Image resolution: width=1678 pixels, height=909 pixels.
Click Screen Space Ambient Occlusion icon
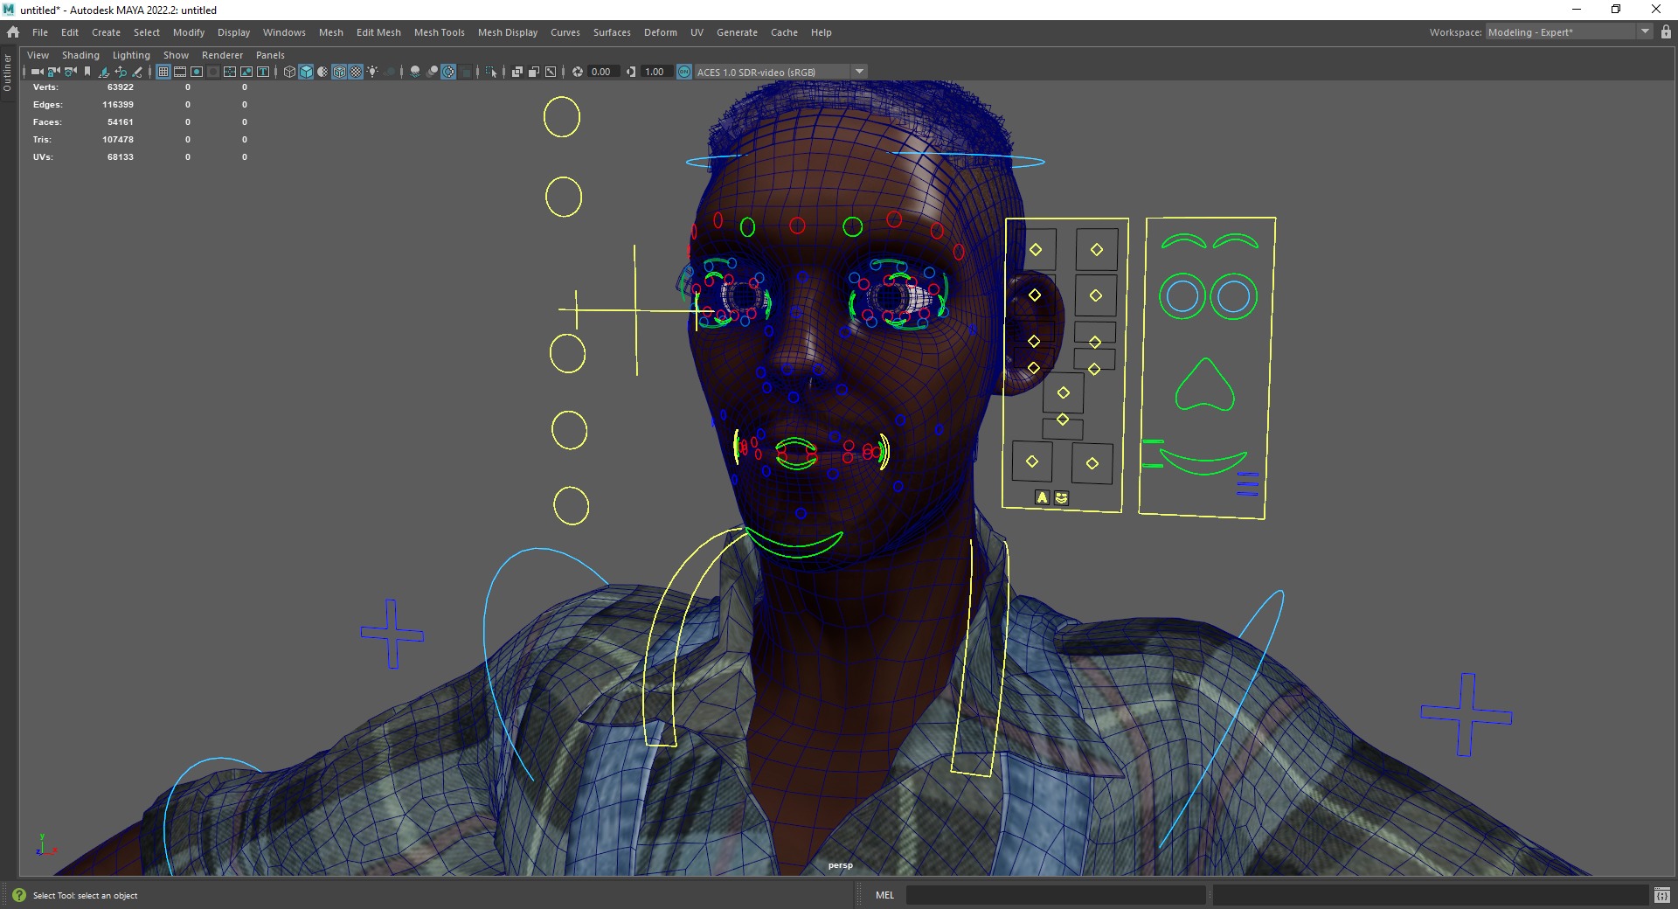pyautogui.click(x=414, y=72)
